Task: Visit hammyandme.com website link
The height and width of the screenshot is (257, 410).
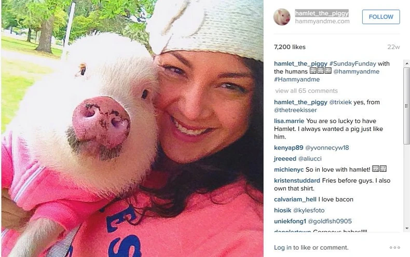Action: click(322, 21)
